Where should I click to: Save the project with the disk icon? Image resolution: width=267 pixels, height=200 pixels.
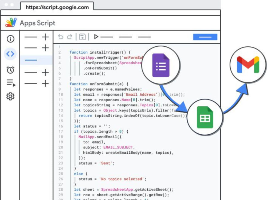(x=83, y=37)
